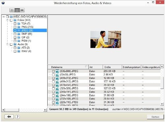Check the Audio (6) checkbox
165x122 pixels.
[11, 44]
